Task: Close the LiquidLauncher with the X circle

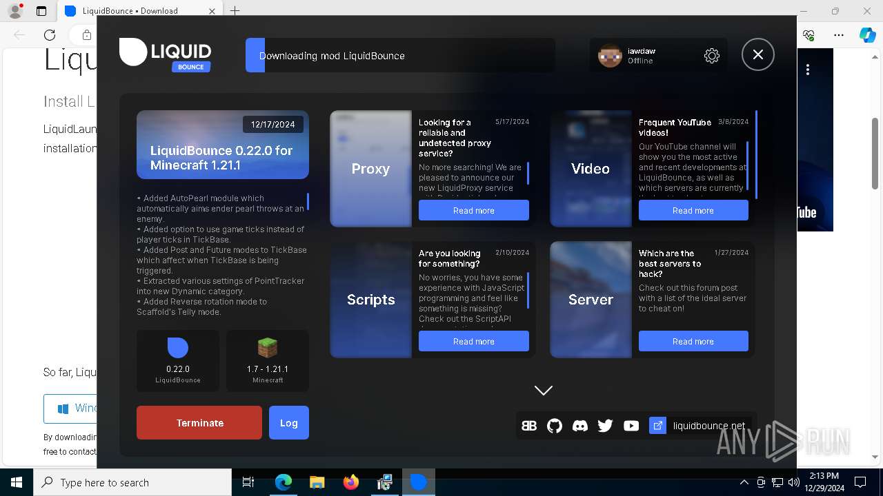Action: (x=758, y=54)
